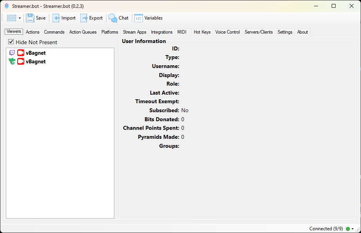
Task: Open the Stream Apps tab
Action: (134, 32)
